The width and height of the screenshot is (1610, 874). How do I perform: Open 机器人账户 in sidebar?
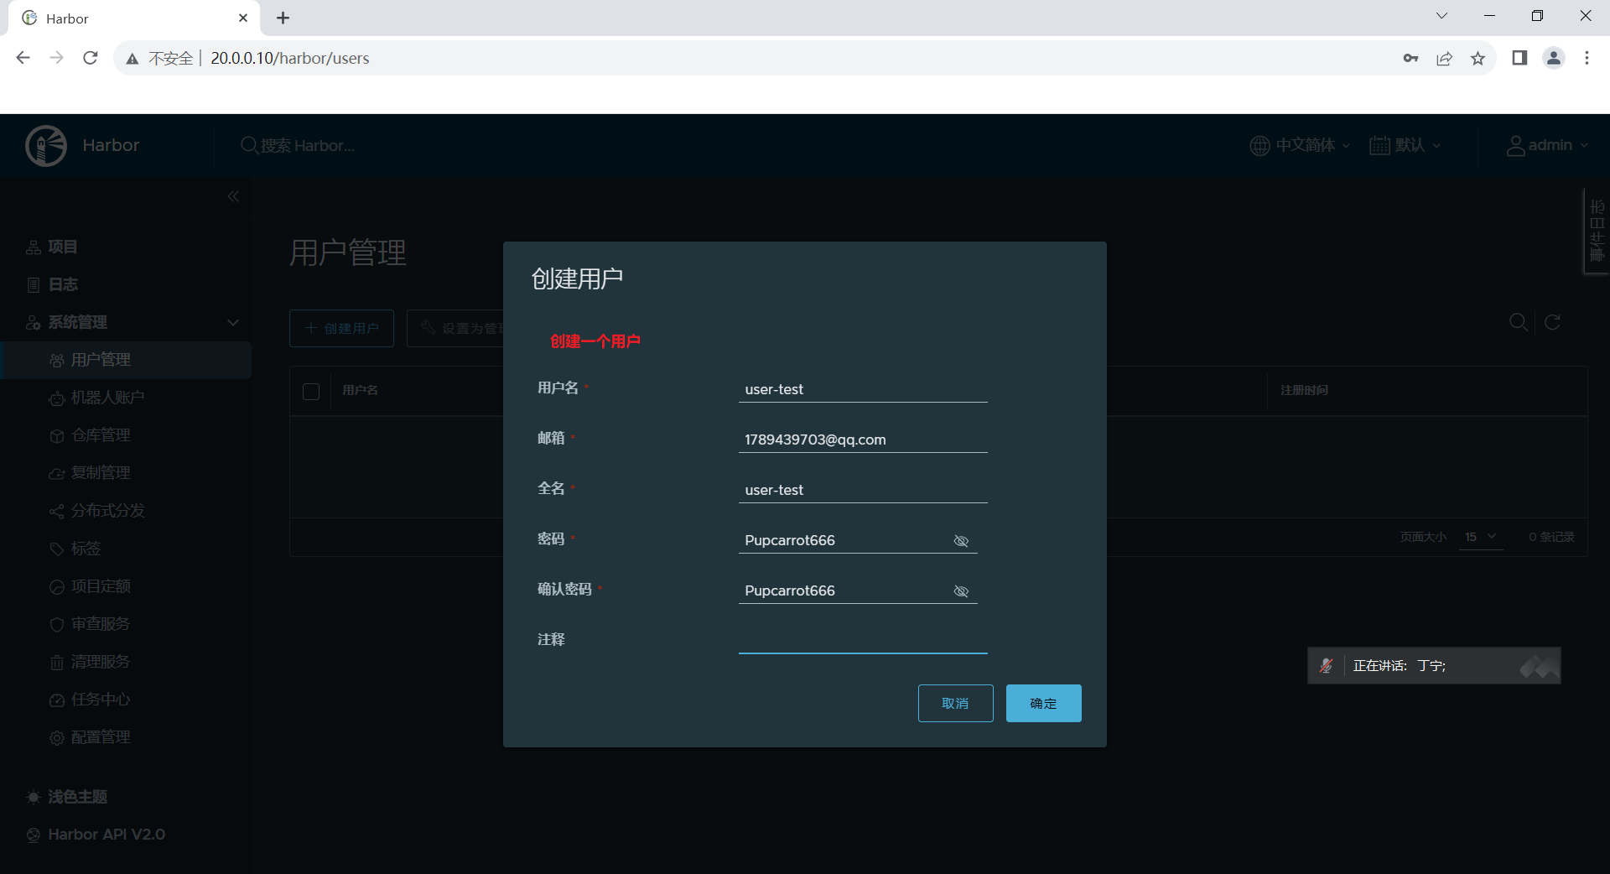point(107,398)
